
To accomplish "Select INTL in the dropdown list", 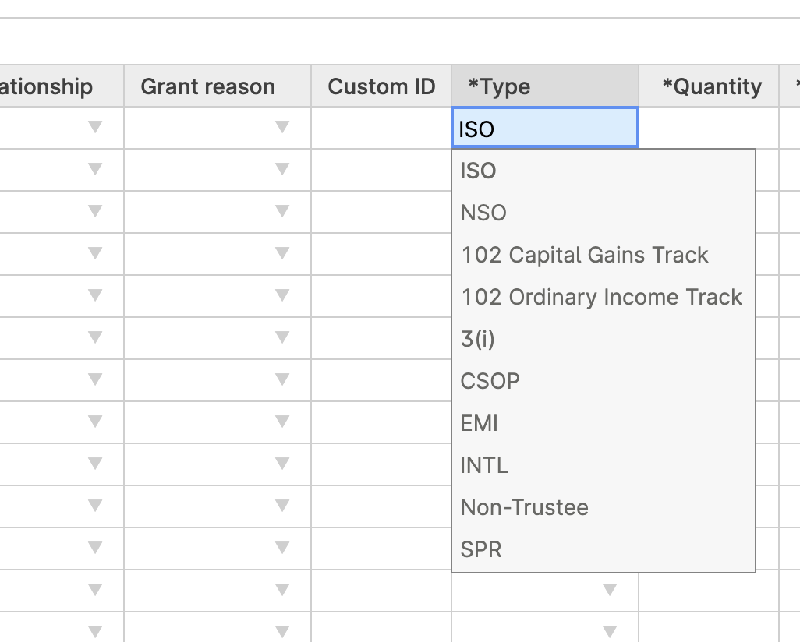I will pyautogui.click(x=484, y=465).
